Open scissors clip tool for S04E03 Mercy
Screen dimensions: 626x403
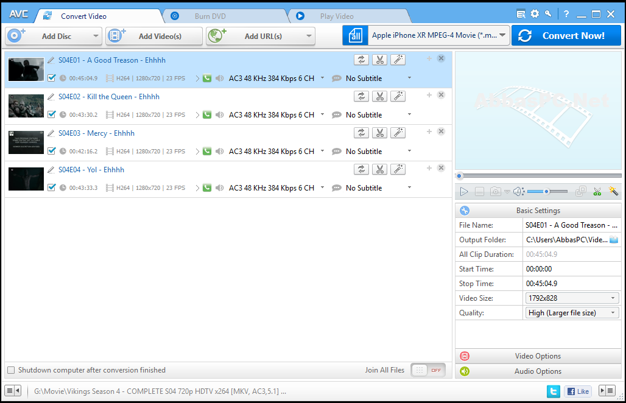379,133
